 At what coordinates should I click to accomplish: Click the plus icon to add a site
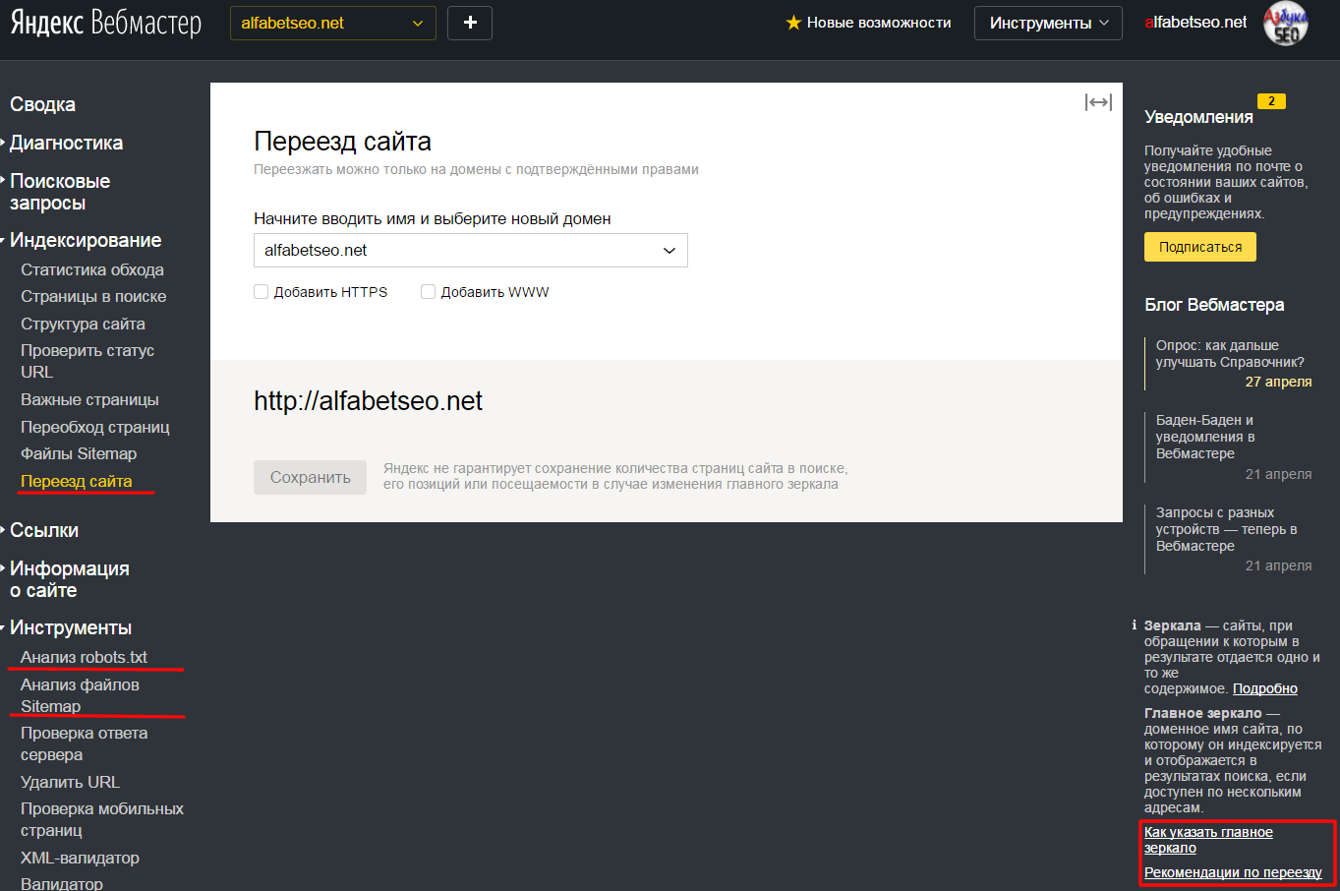pos(470,23)
